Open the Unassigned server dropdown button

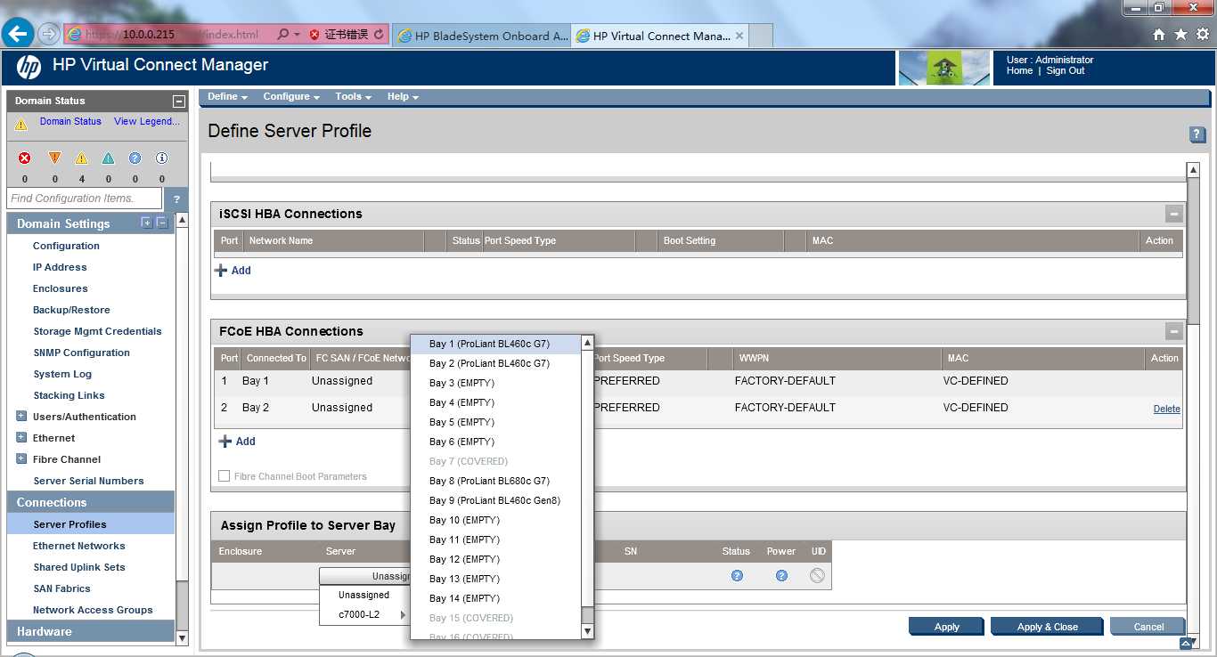click(x=364, y=576)
